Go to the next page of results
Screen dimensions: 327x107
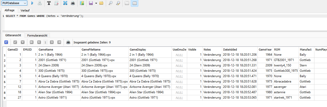tap(52, 42)
